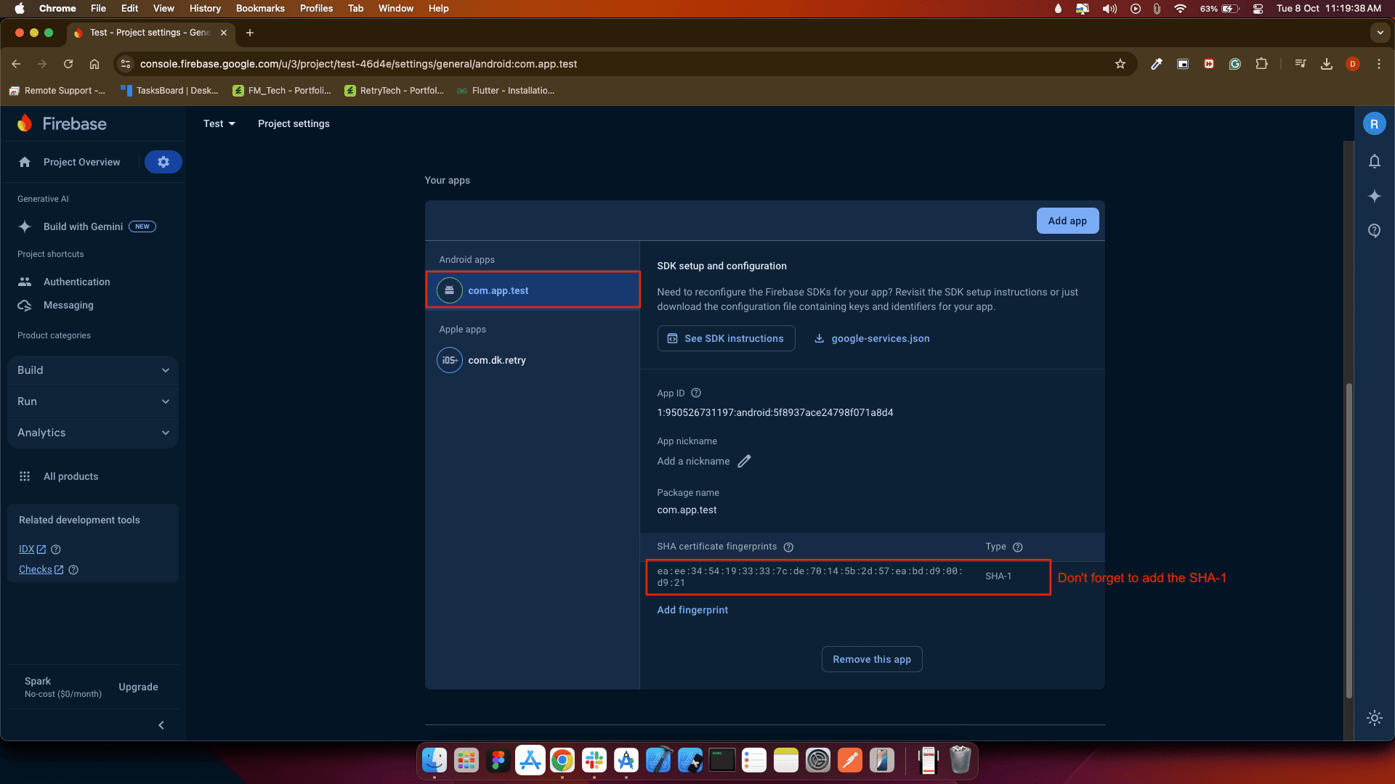Click the notifications bell icon
The width and height of the screenshot is (1395, 784).
point(1374,161)
